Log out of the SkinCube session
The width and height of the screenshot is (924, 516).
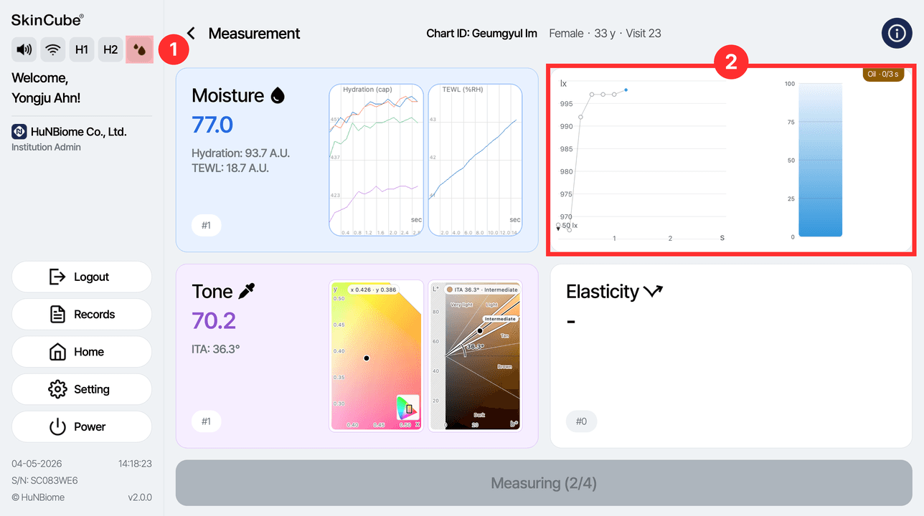pos(82,277)
